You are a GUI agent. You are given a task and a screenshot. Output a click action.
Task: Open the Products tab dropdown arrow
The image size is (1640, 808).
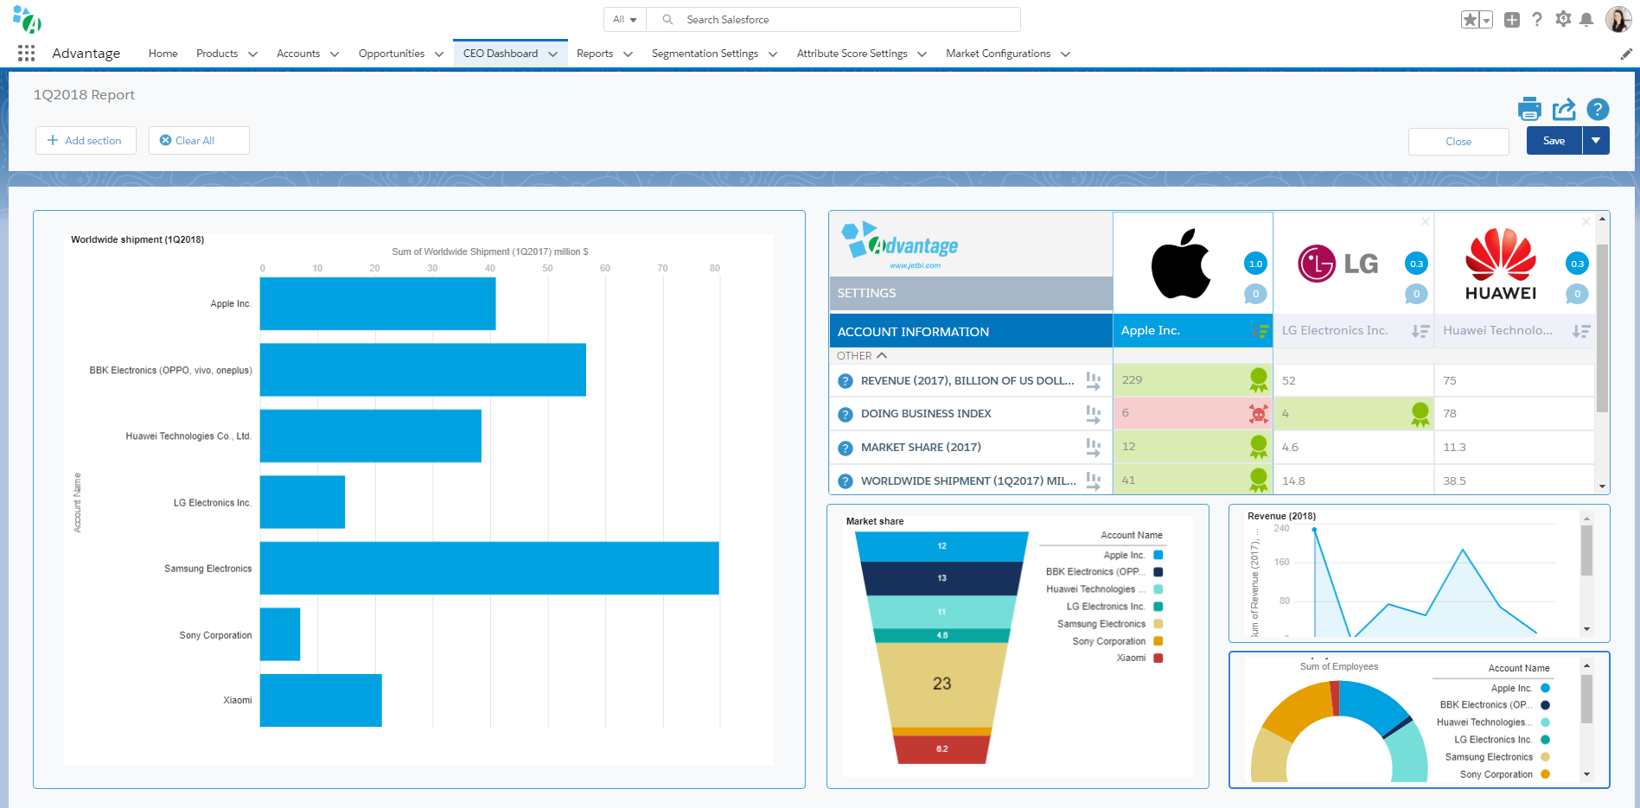tap(252, 54)
